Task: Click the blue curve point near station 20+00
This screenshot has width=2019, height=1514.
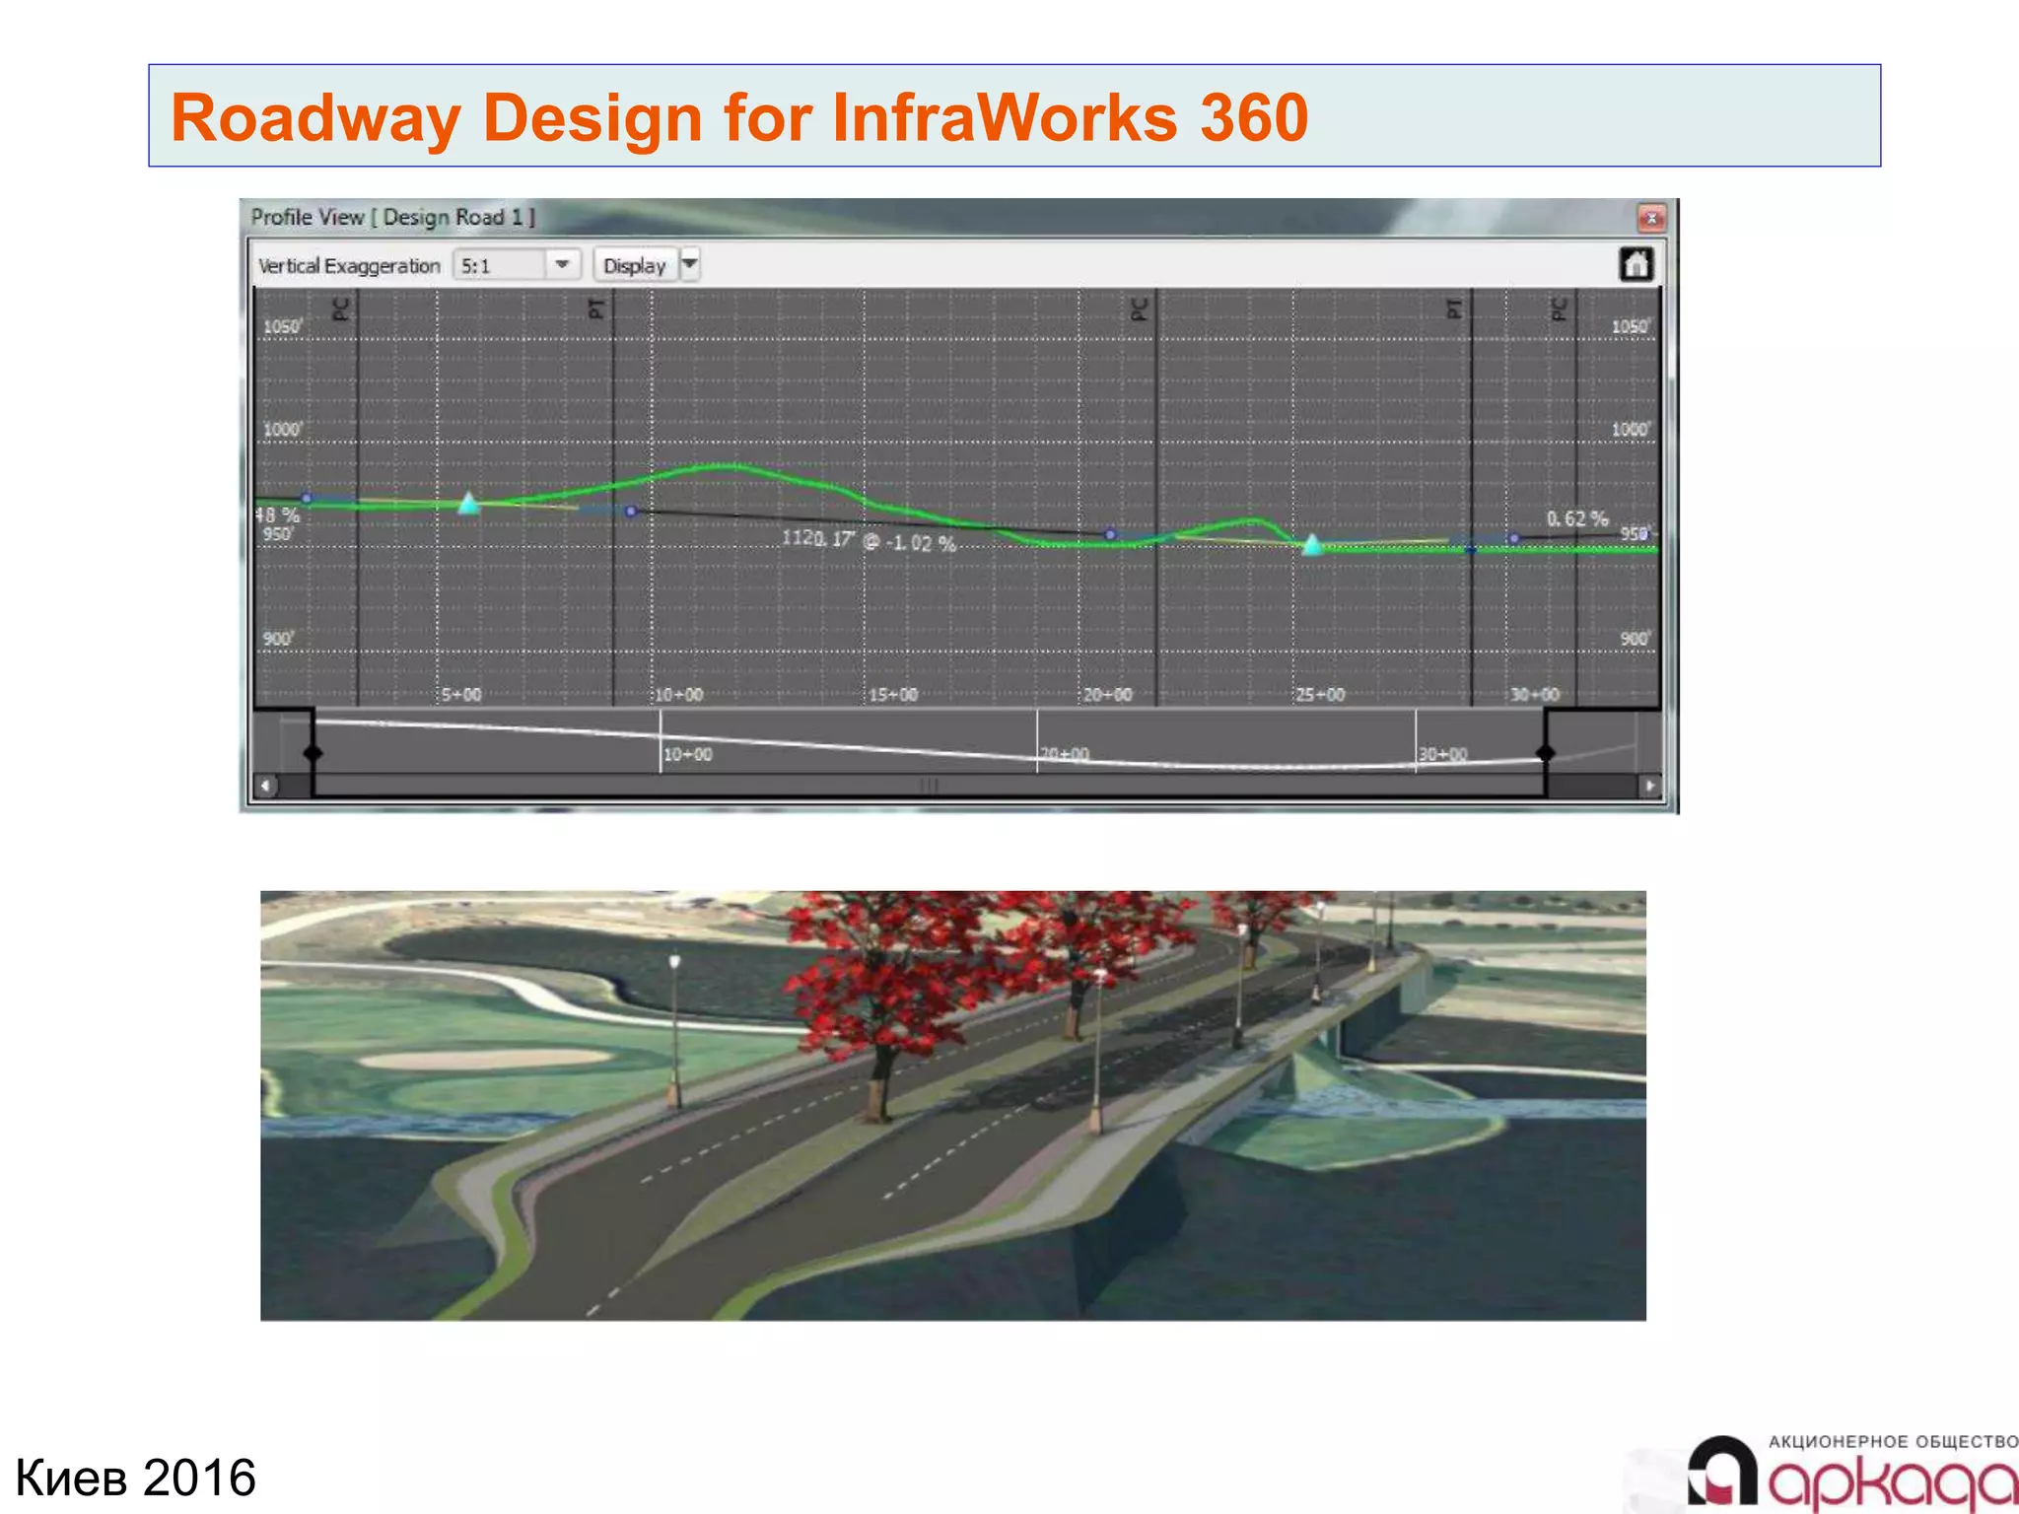Action: [x=1110, y=534]
